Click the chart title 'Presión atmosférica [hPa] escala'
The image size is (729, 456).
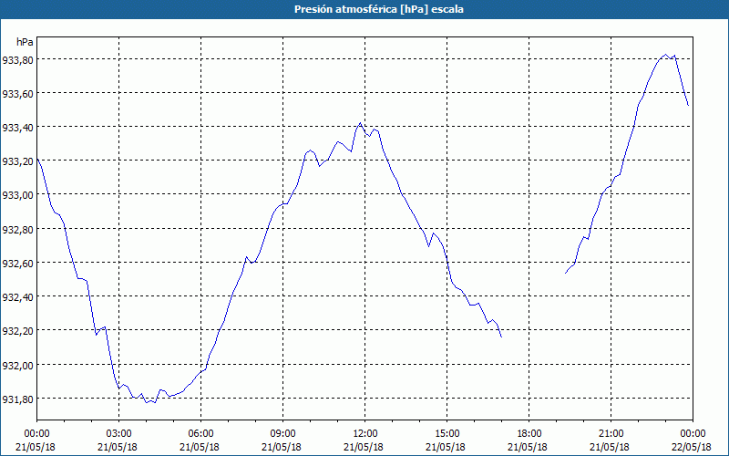point(378,9)
